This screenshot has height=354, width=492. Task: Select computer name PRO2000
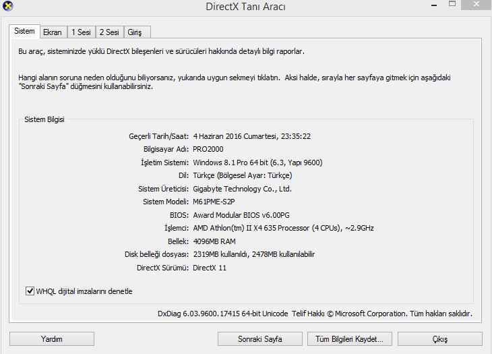[208, 149]
